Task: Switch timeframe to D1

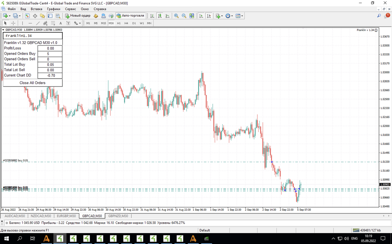Action: pyautogui.click(x=134, y=23)
